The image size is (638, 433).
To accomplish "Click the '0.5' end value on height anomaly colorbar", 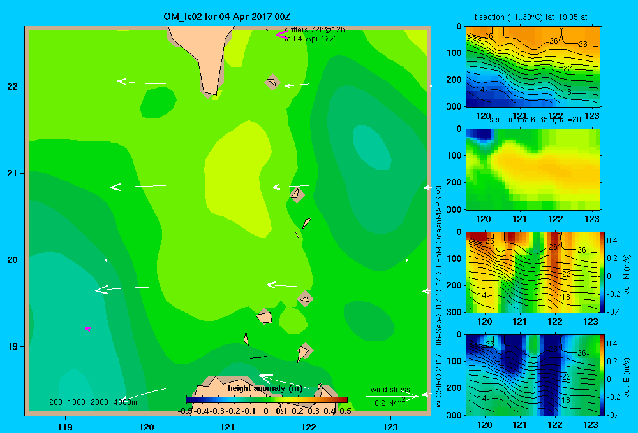I will tap(345, 411).
